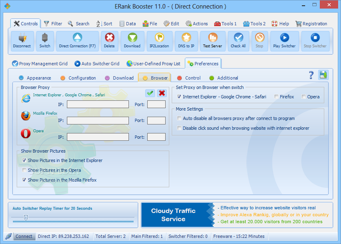The height and width of the screenshot is (244, 341).
Task: Click the Stop Switcher icon
Action: (315, 38)
